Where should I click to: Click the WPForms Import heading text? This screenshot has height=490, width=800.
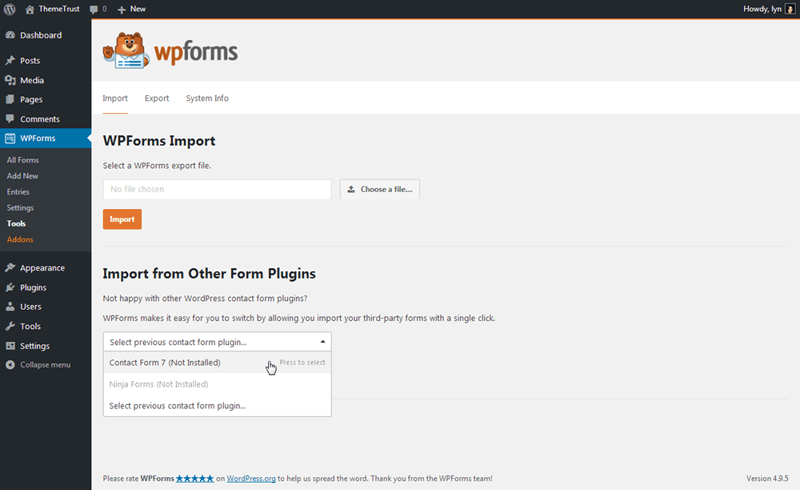click(159, 141)
